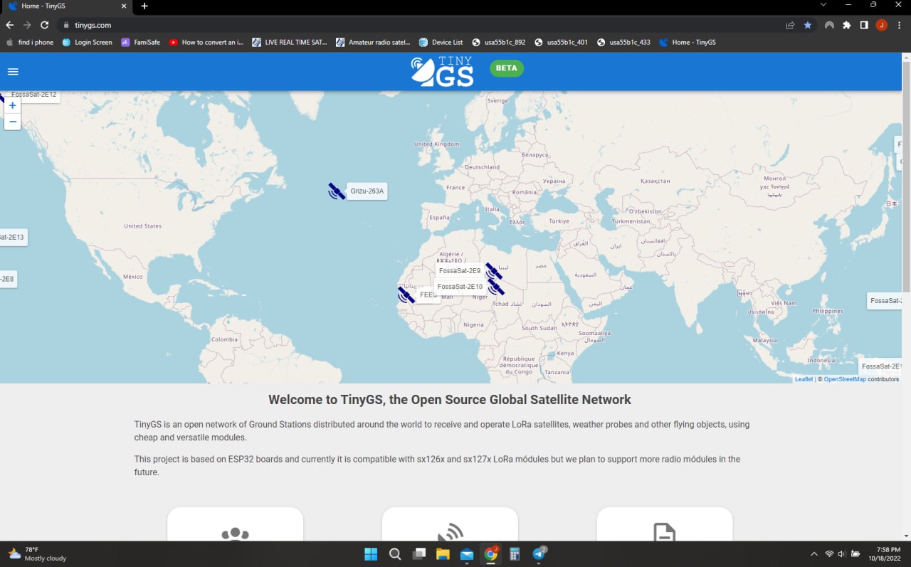Open the usa55b1c_892 bookmark

(x=498, y=42)
